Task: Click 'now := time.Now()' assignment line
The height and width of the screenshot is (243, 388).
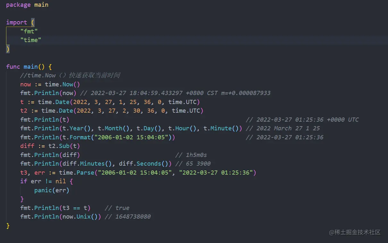Action: click(x=50, y=84)
